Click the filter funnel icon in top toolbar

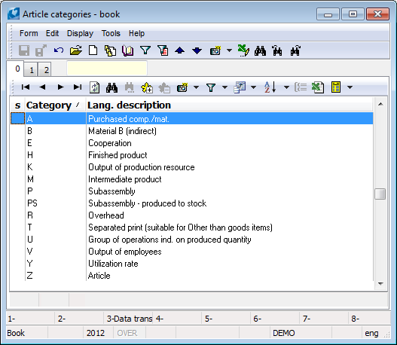[145, 50]
